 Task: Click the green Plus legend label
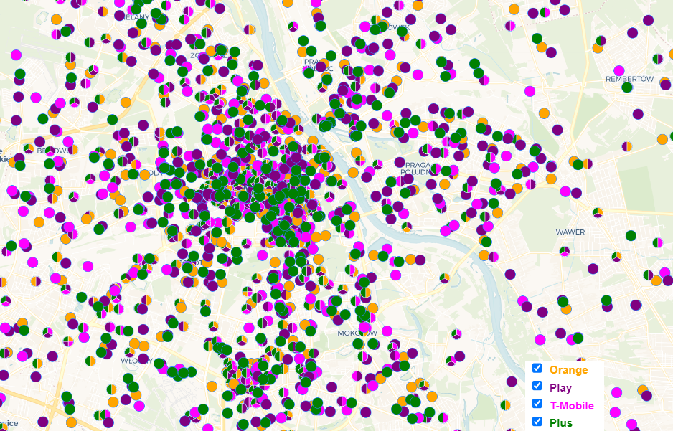point(561,423)
